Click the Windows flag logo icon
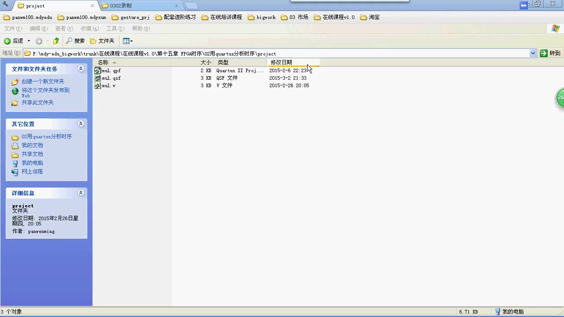 [x=556, y=28]
